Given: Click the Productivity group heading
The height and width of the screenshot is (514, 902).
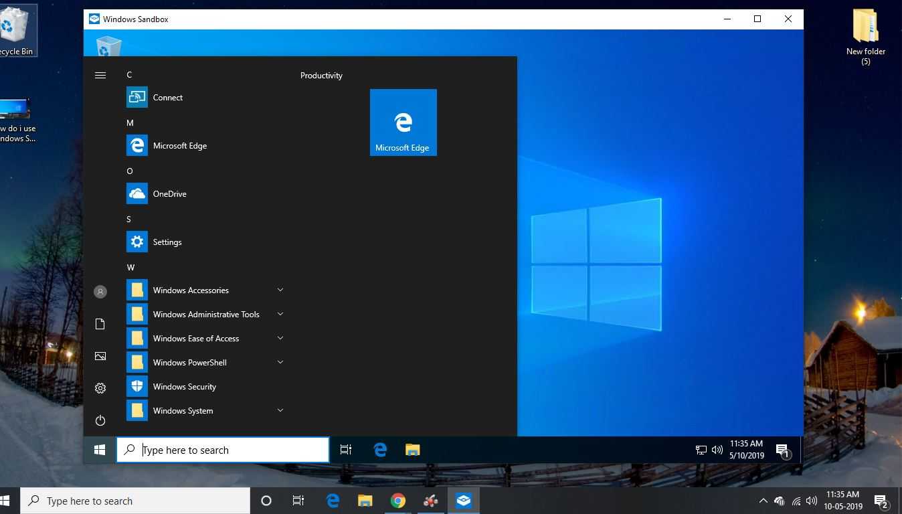Looking at the screenshot, I should [x=321, y=76].
